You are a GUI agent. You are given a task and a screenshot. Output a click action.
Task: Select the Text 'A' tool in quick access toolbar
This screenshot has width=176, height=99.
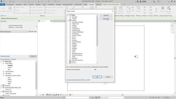click(38, 1)
